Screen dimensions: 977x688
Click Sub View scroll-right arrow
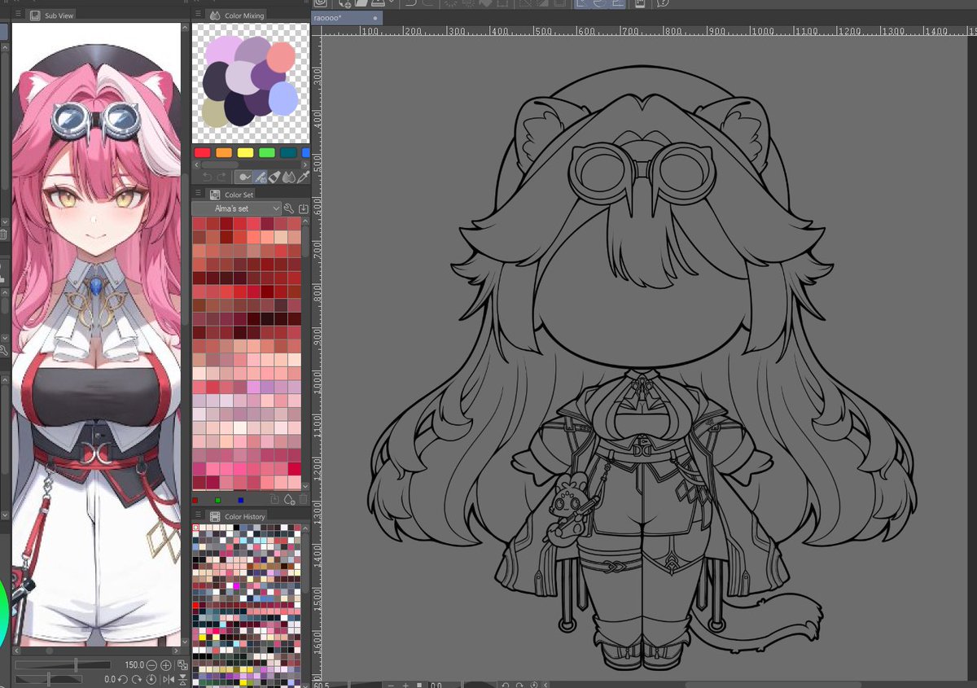[x=176, y=651]
